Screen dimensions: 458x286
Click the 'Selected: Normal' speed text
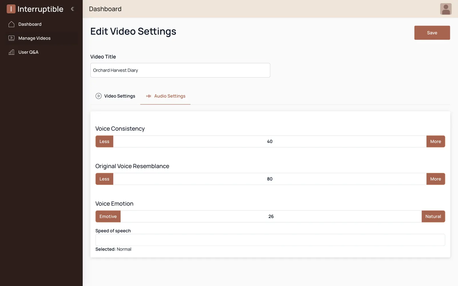click(113, 249)
